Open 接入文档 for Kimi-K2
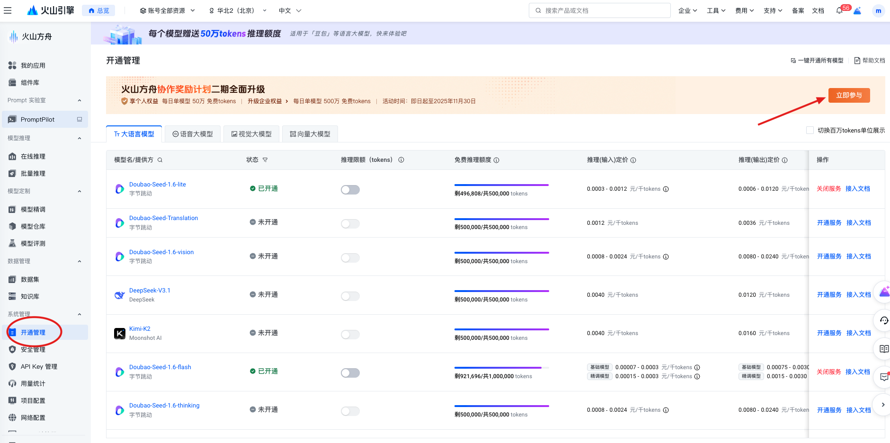890x443 pixels. [x=858, y=333]
